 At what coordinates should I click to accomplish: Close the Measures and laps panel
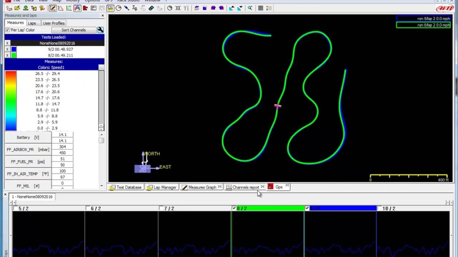(102, 16)
